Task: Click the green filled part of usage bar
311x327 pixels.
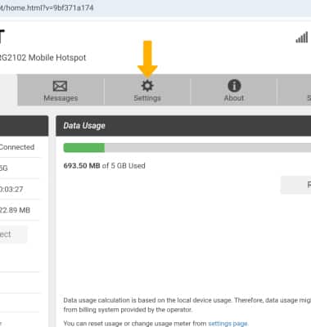Action: 84,148
